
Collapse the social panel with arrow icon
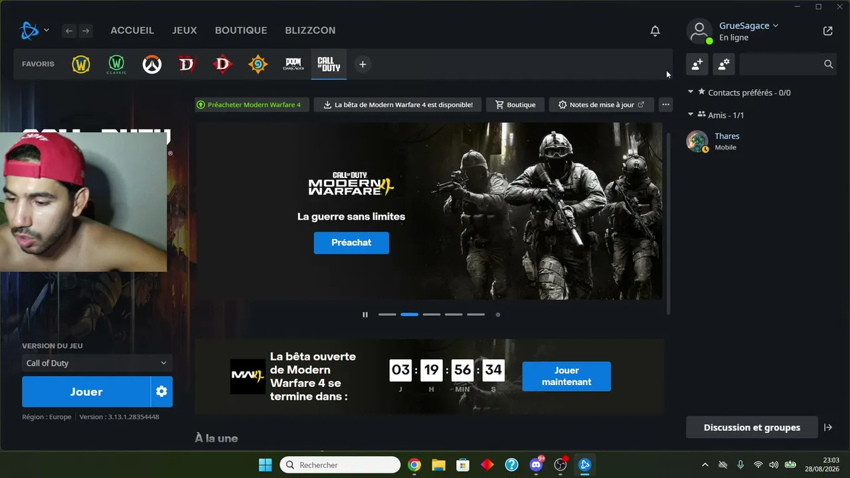[x=828, y=428]
